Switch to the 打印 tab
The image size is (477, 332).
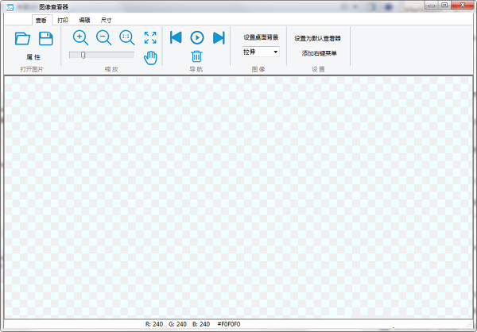click(63, 21)
